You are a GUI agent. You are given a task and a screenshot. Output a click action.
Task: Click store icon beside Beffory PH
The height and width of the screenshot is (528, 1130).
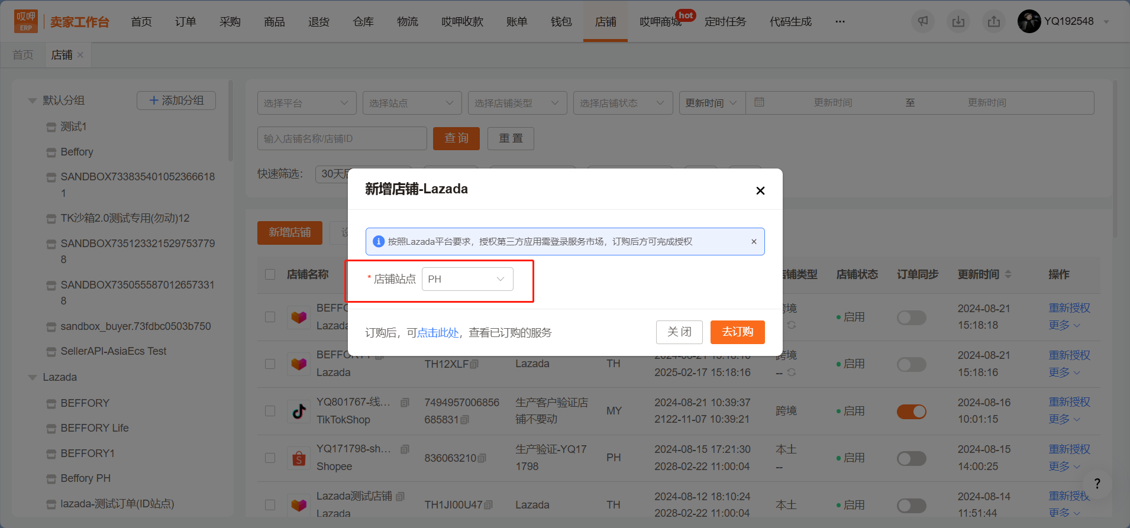51,479
